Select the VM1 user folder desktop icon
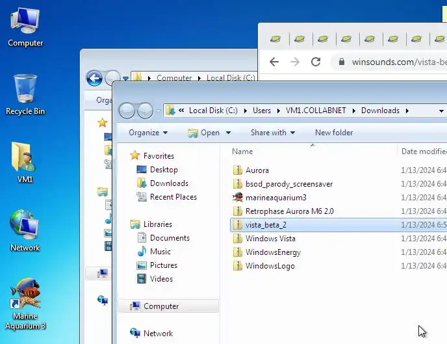447x344 pixels. pos(25,163)
